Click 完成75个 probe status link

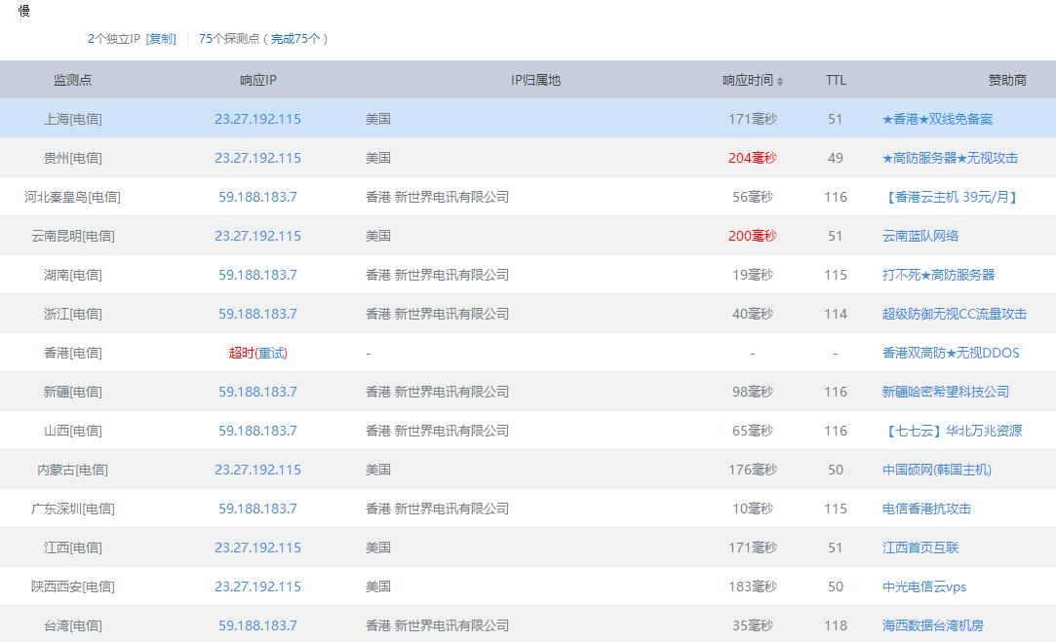coord(295,39)
